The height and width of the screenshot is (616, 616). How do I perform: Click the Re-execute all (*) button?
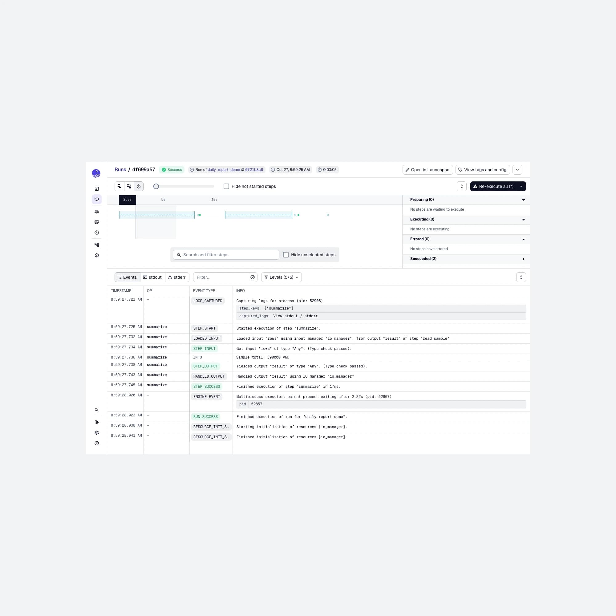click(x=493, y=186)
